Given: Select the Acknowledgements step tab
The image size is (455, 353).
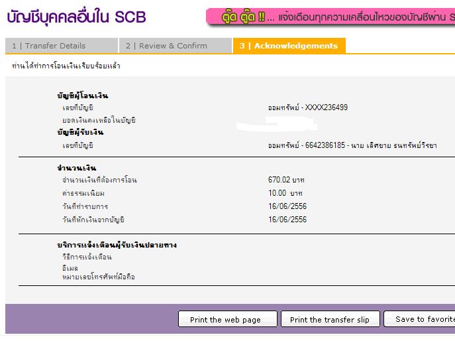Looking at the screenshot, I should tap(289, 46).
